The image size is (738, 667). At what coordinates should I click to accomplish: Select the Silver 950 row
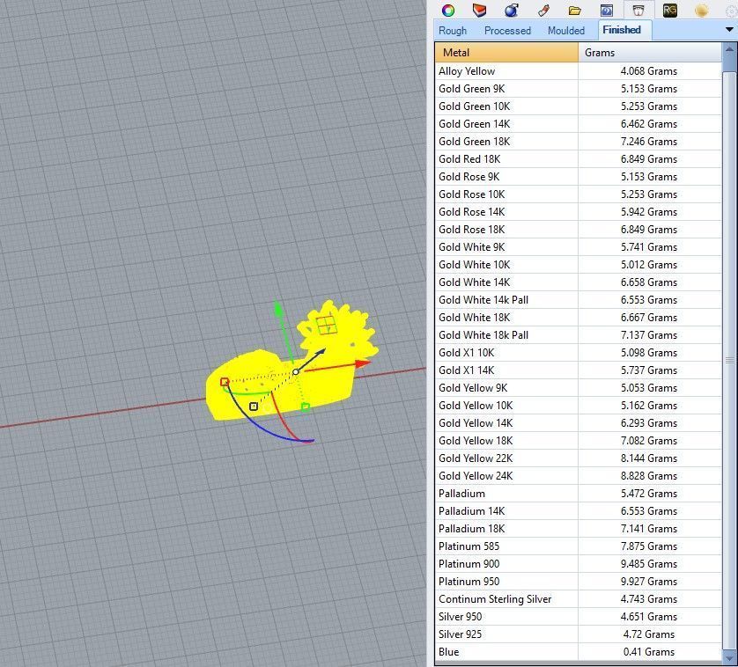pos(578,616)
